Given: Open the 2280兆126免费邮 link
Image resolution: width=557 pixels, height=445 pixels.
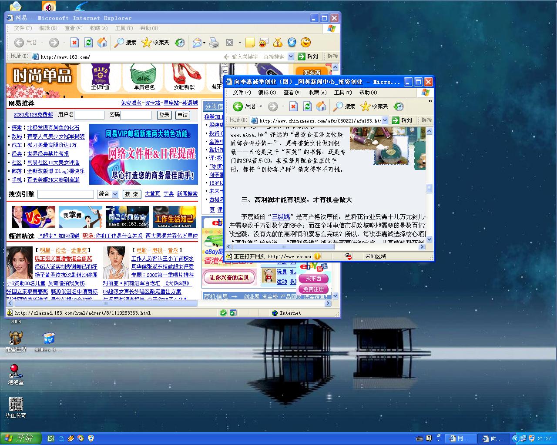Looking at the screenshot, I should point(33,115).
